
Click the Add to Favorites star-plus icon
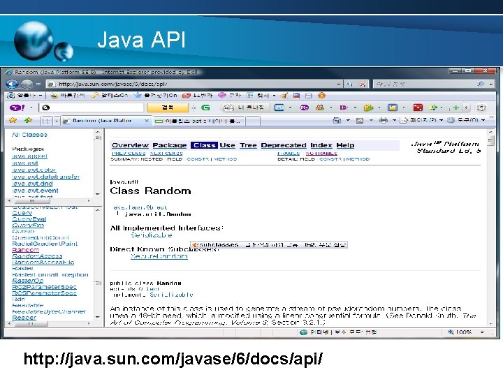tap(28, 121)
